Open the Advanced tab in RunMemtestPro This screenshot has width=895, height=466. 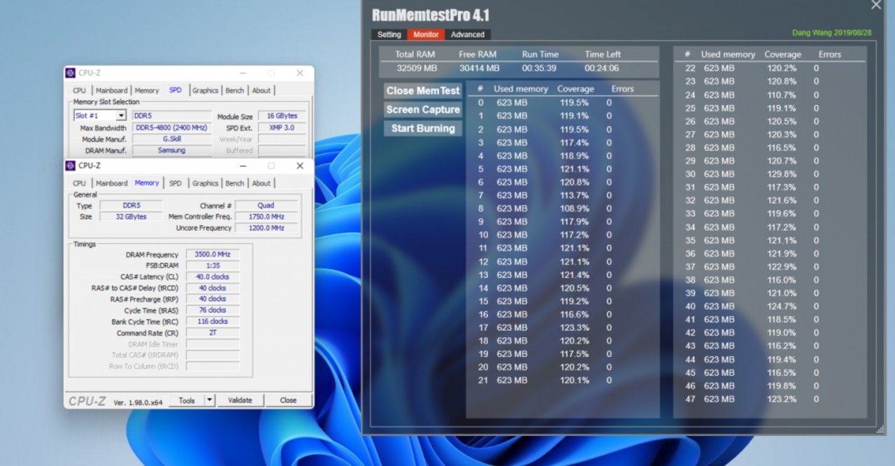(x=467, y=34)
